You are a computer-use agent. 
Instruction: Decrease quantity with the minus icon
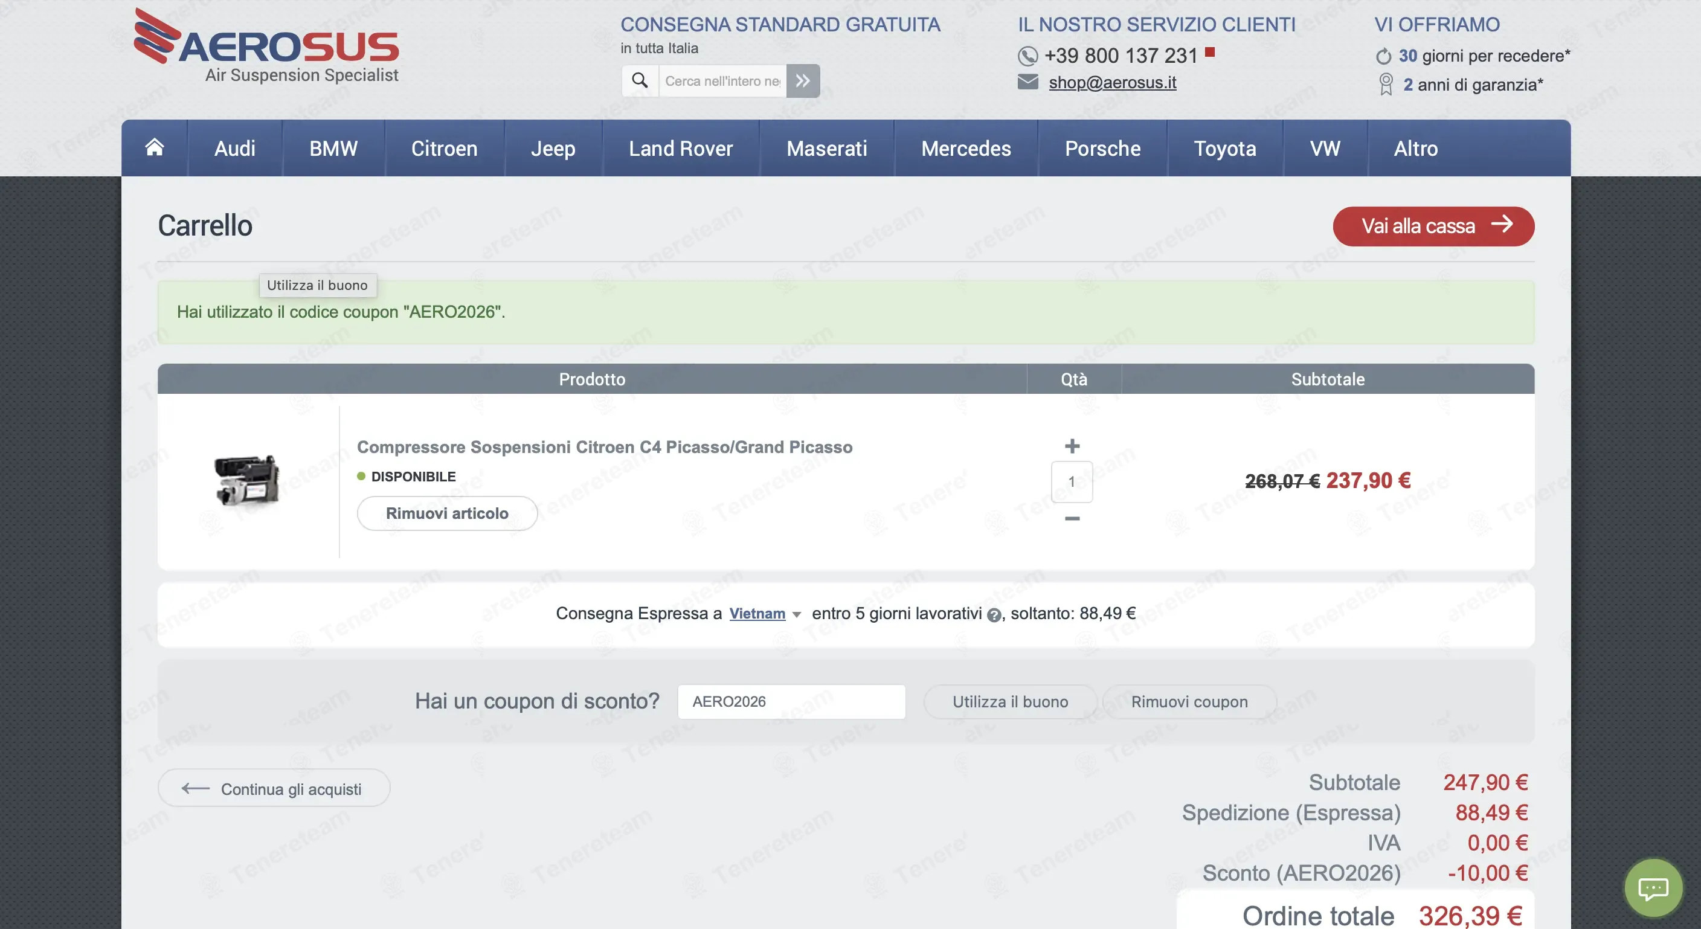(1072, 519)
